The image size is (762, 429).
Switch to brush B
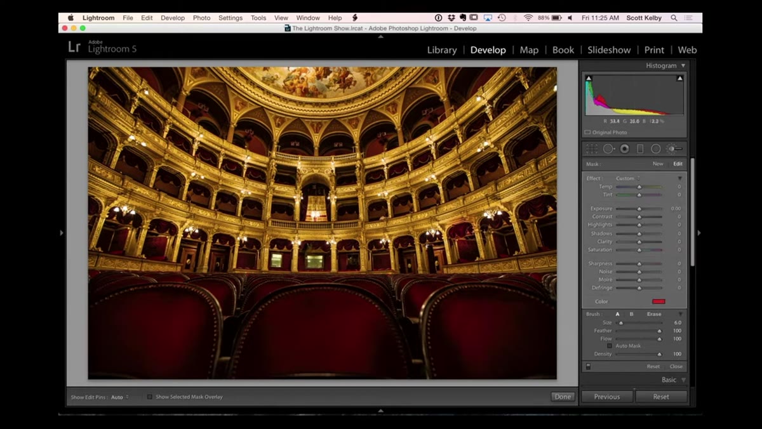click(631, 314)
